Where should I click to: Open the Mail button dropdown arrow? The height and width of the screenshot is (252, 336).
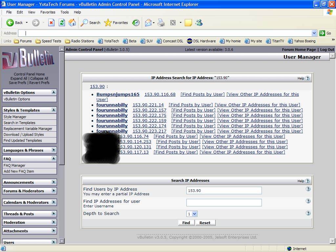pyautogui.click(x=154, y=23)
